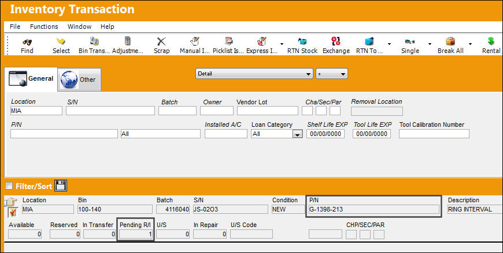Click the Bin value 100-140
503x253 pixels.
point(115,209)
